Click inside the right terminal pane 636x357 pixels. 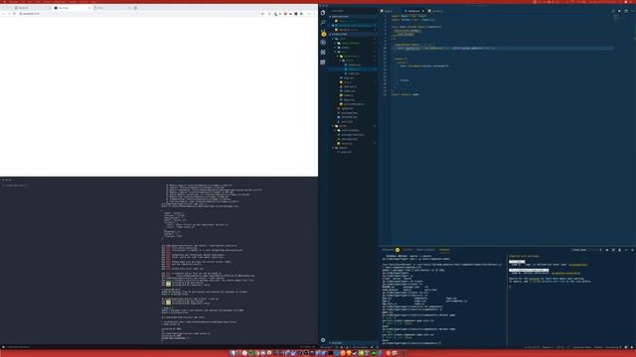[571, 299]
